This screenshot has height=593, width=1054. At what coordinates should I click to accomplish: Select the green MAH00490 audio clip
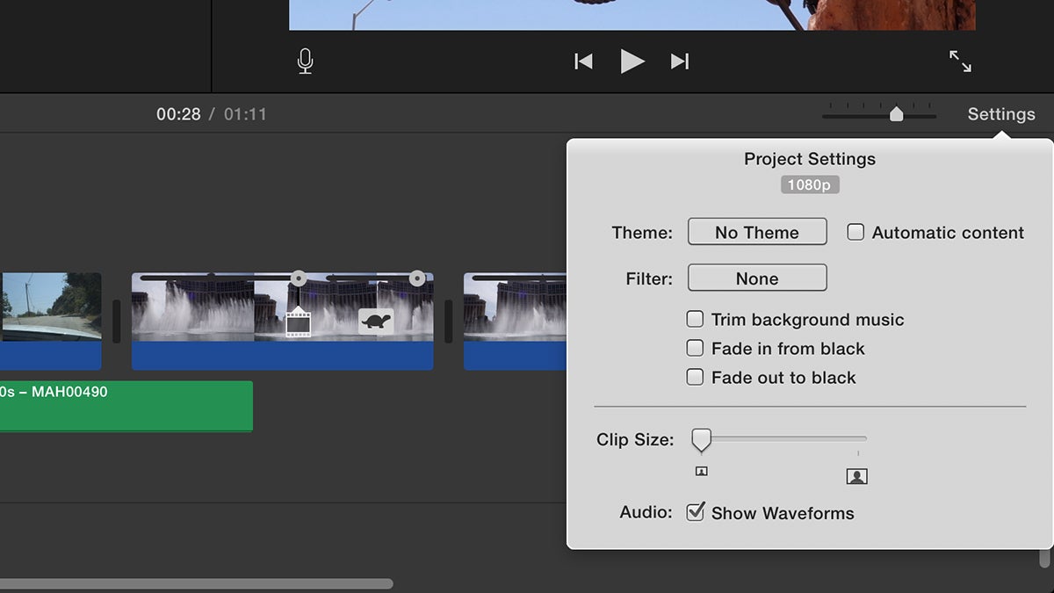[126, 406]
